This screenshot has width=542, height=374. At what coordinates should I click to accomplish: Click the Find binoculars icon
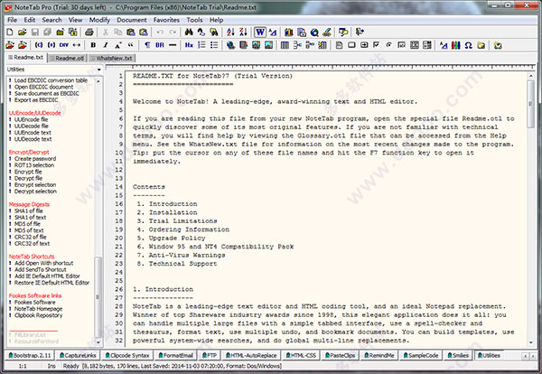189,33
